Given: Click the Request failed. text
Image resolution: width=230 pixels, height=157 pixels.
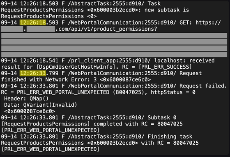Looking at the screenshot, I should click(x=203, y=86).
